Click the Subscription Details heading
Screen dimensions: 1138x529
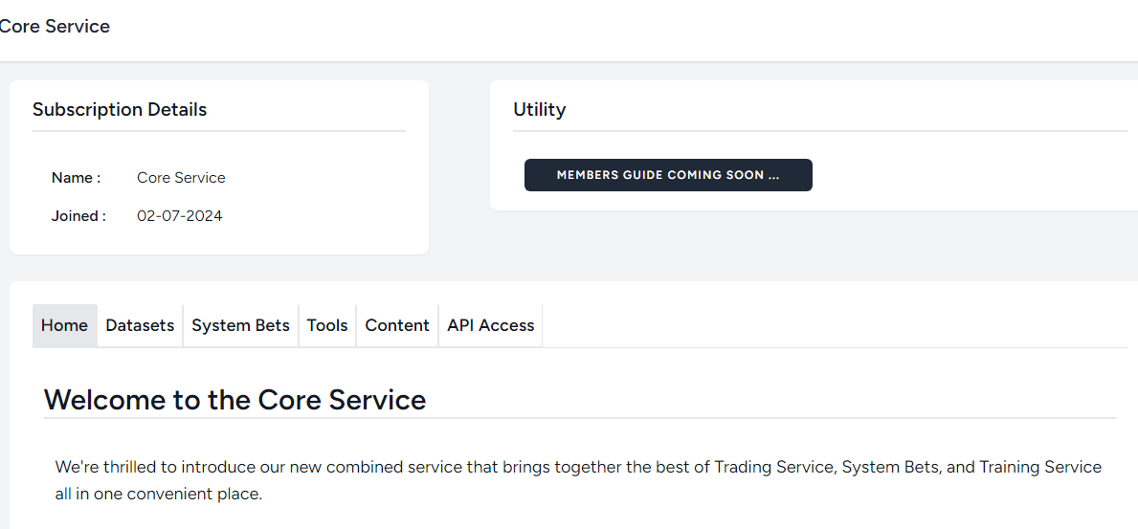120,110
